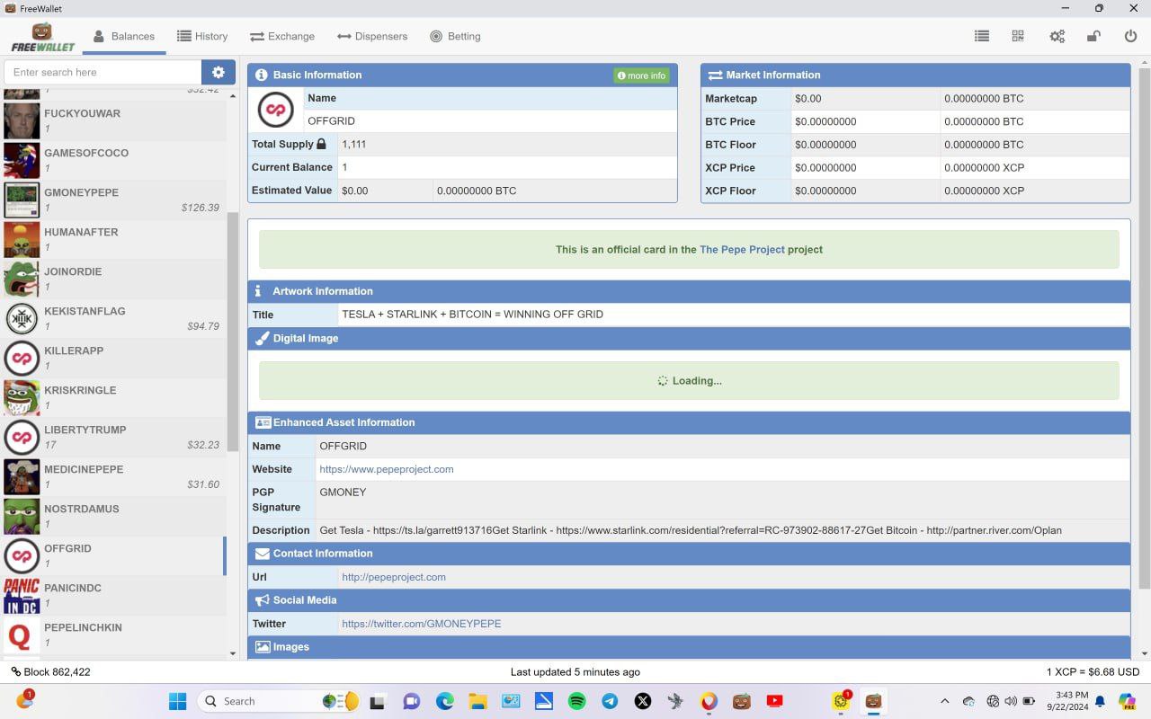Select LIBERTYTRUMP asset
Viewport: 1151px width, 719px height.
coord(113,437)
